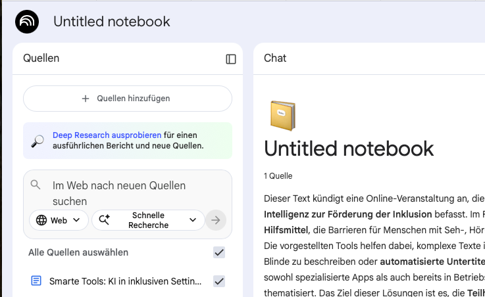Toggle the Alle Quellen auswählen checkbox
Screen dimensions: 485x297
(x=219, y=252)
